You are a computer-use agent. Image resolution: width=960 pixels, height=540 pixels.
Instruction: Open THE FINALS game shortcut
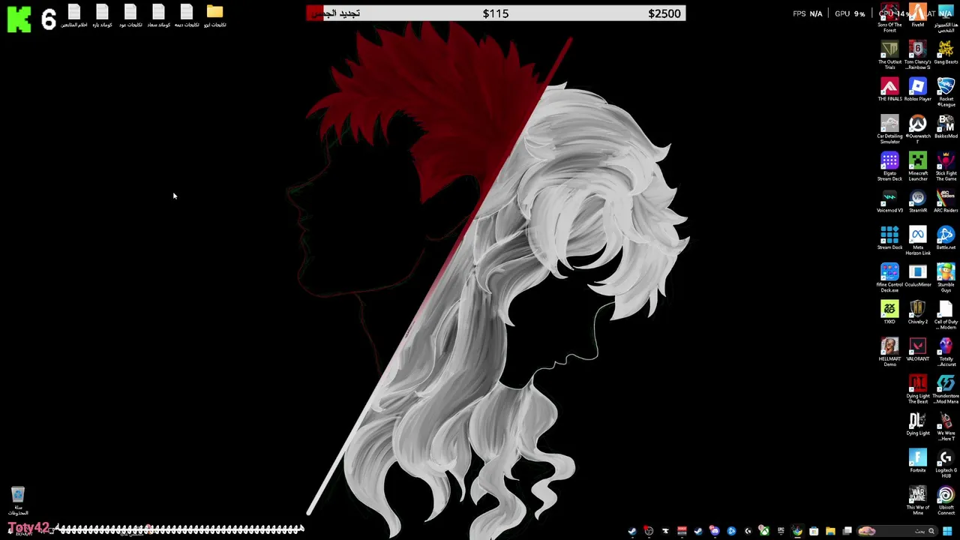click(x=889, y=90)
